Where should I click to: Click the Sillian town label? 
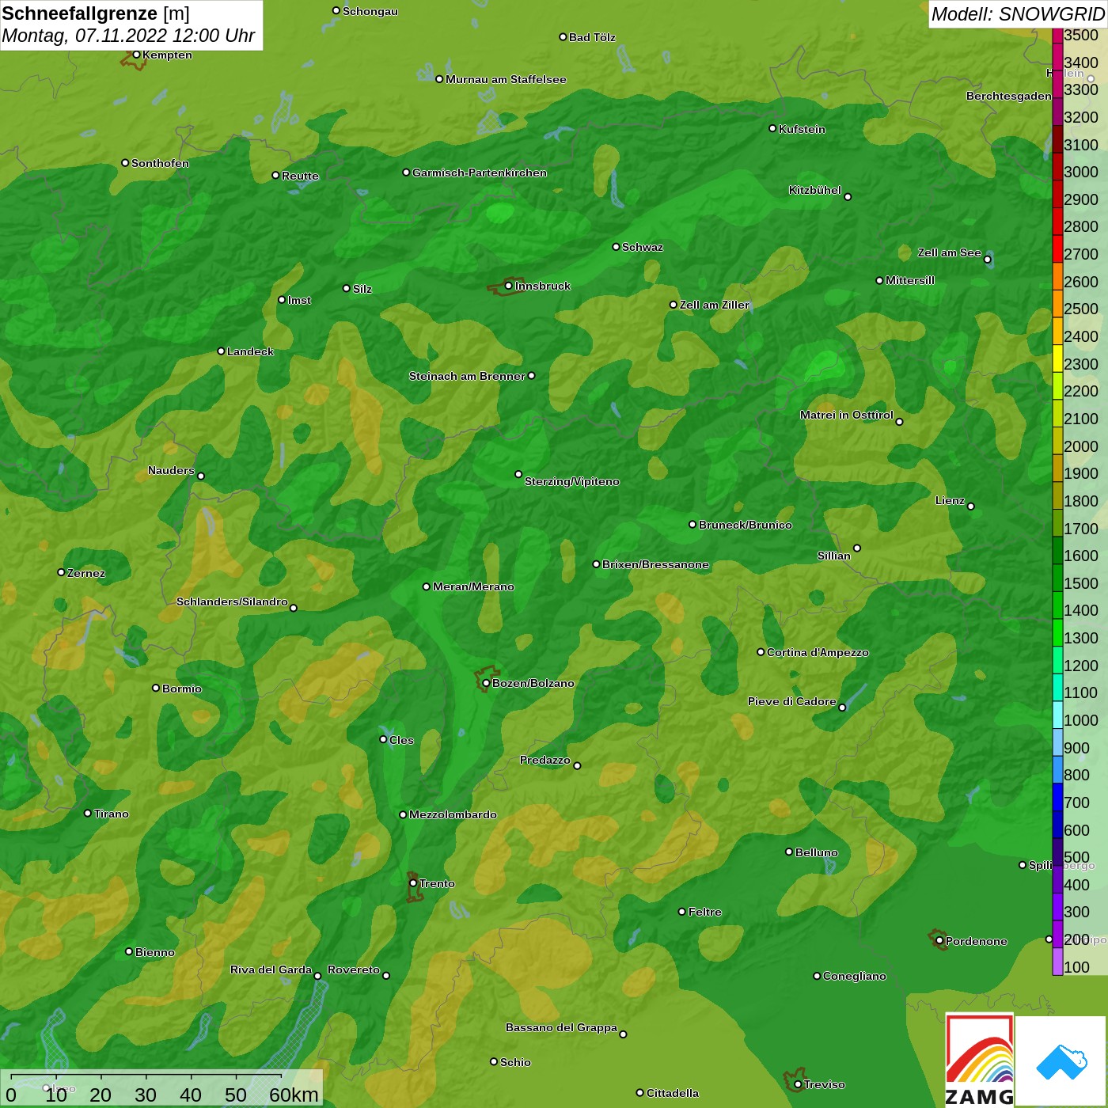tap(833, 556)
